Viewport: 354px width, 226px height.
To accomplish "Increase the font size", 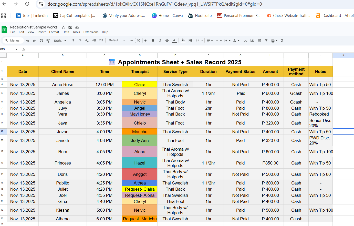I will [x=145, y=40].
